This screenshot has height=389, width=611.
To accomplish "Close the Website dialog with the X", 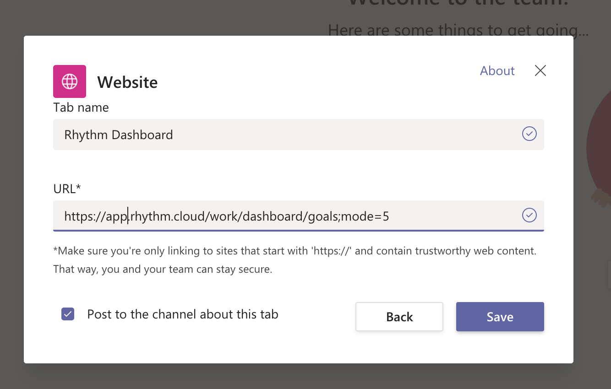I will click(540, 70).
